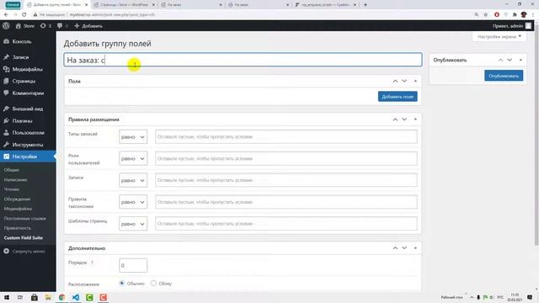This screenshot has width=539, height=303.
Task: Move Опубликовать box up
Action: [x=500, y=60]
